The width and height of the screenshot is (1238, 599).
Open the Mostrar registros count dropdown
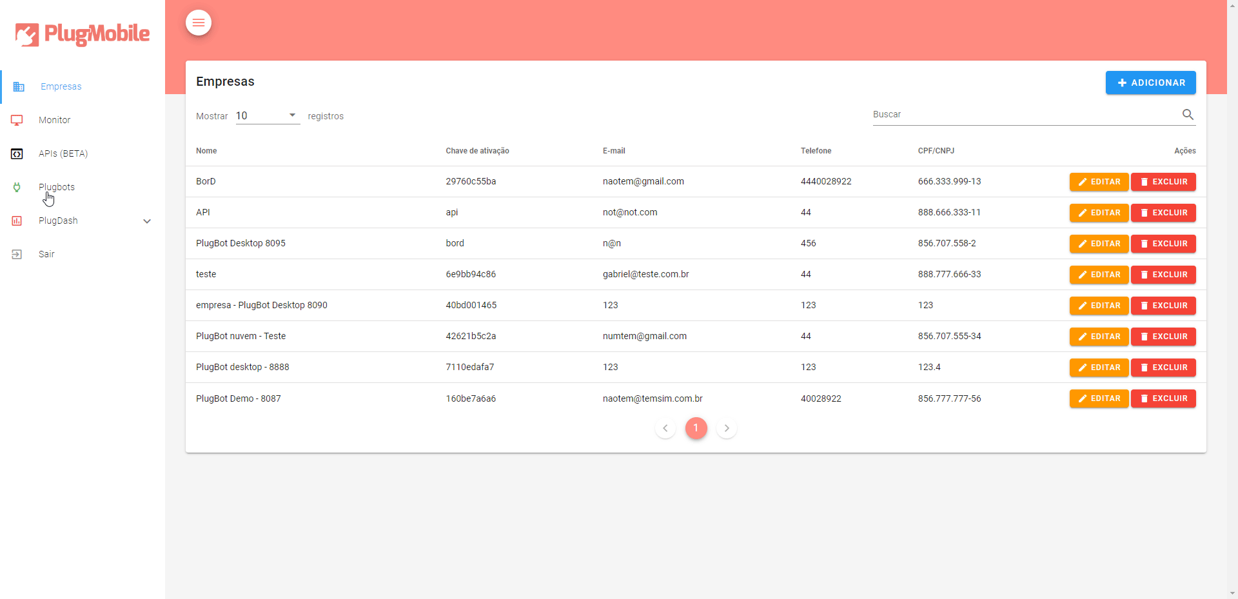click(268, 115)
